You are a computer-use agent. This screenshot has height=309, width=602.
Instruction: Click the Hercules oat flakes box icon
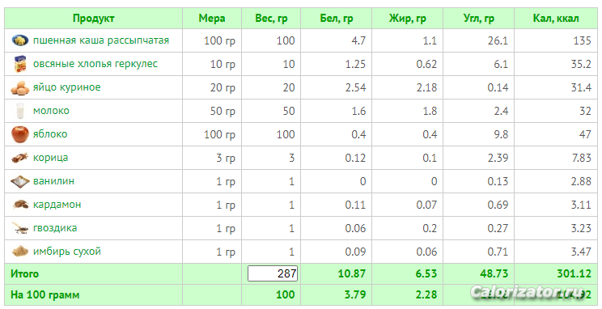[x=20, y=64]
